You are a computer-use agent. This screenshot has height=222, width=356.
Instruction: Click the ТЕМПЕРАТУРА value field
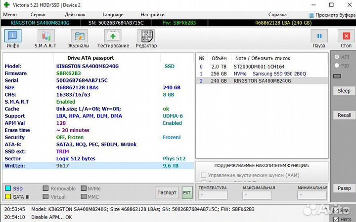click(x=213, y=195)
